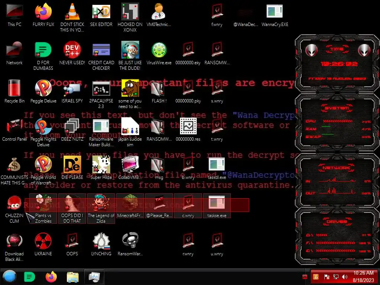Open the Action Center flag icon
This screenshot has height=285, width=380.
(x=327, y=277)
